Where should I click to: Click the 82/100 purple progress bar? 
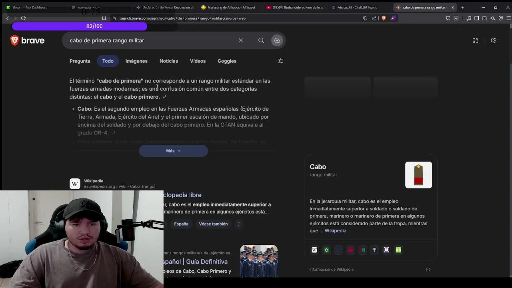click(80, 26)
